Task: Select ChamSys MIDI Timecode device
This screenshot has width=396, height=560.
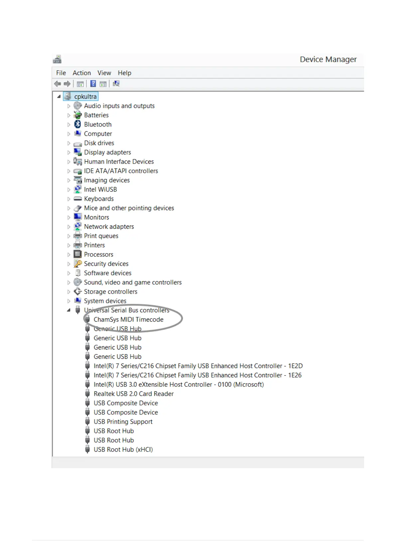Action: (x=128, y=320)
